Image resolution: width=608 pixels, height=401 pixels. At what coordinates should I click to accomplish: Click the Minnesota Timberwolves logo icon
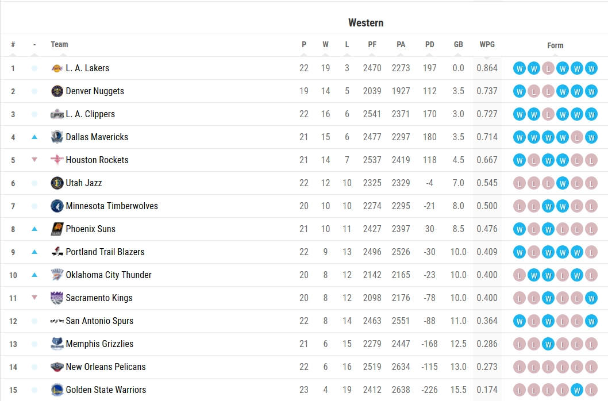pos(57,206)
